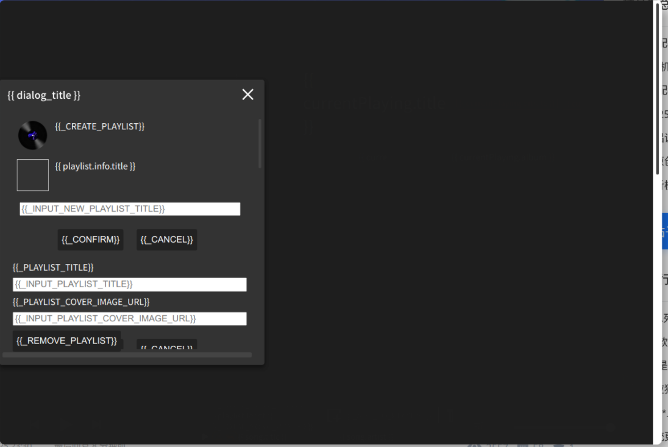Click the {{_CONFIRM}} button
Image resolution: width=668 pixels, height=447 pixels.
click(x=90, y=240)
